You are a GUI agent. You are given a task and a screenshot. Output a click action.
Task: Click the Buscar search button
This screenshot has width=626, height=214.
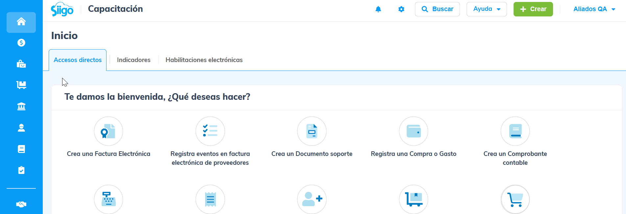(437, 9)
